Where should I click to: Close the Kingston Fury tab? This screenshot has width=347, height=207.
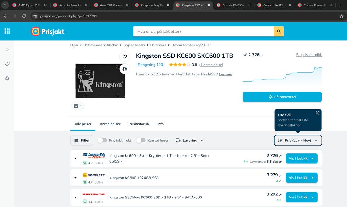(x=168, y=5)
